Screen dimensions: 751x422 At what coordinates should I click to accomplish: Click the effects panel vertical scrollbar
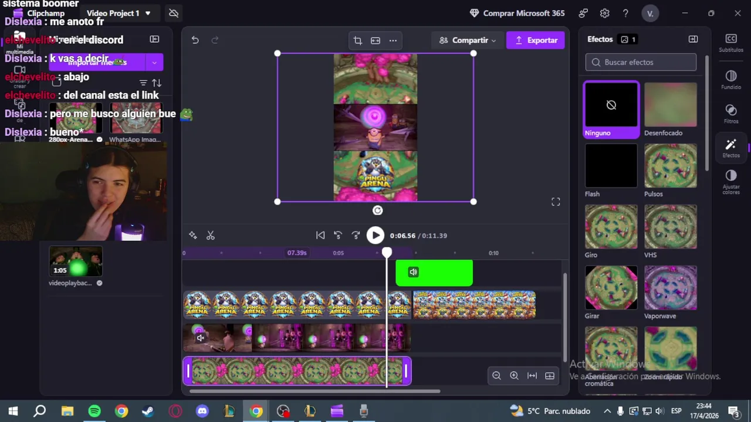pyautogui.click(x=706, y=114)
